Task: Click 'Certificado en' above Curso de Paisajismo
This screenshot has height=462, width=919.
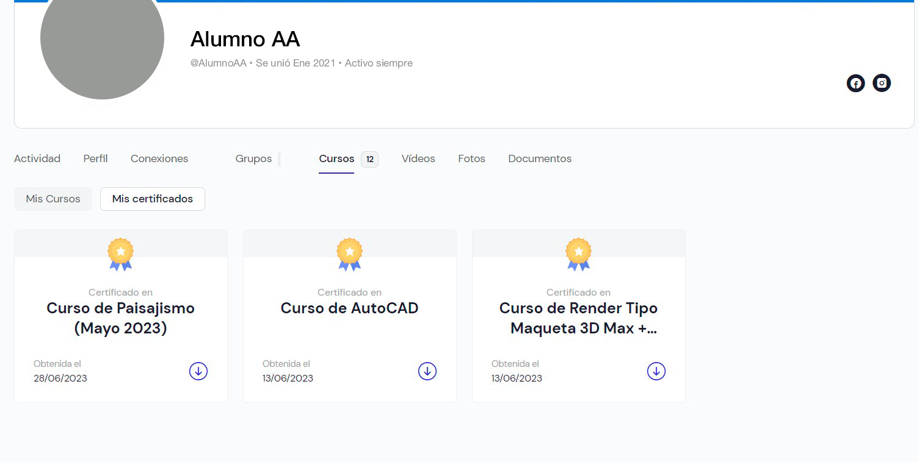Action: click(x=121, y=293)
